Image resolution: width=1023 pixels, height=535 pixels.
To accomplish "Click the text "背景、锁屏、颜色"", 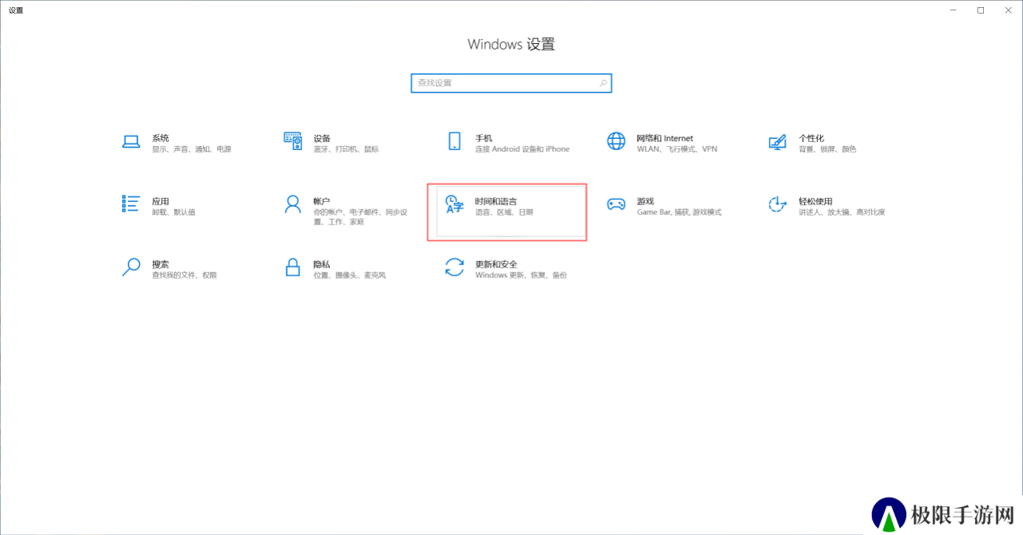I will click(827, 149).
